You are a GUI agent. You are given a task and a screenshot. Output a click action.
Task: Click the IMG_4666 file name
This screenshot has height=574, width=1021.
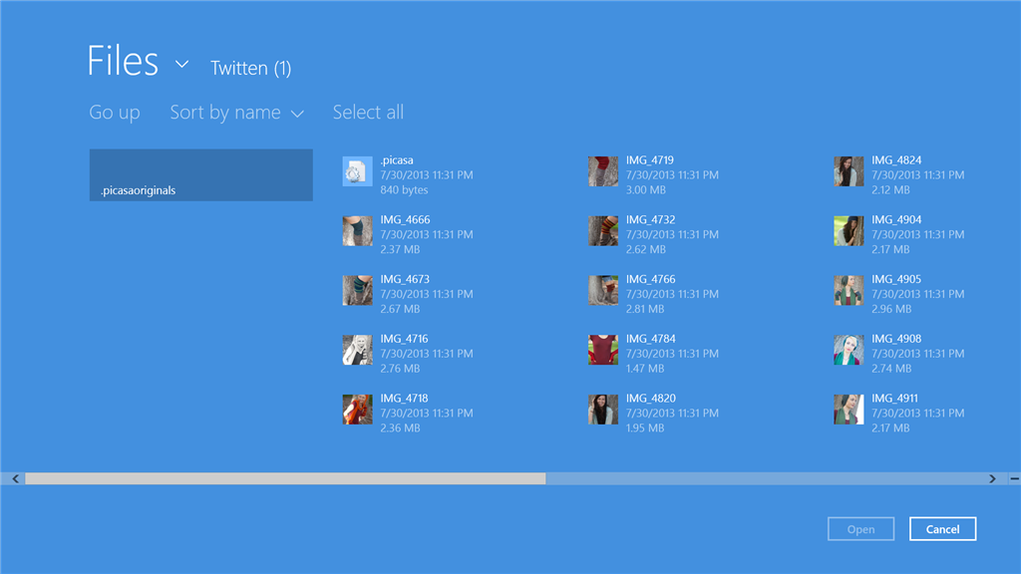[x=405, y=219]
